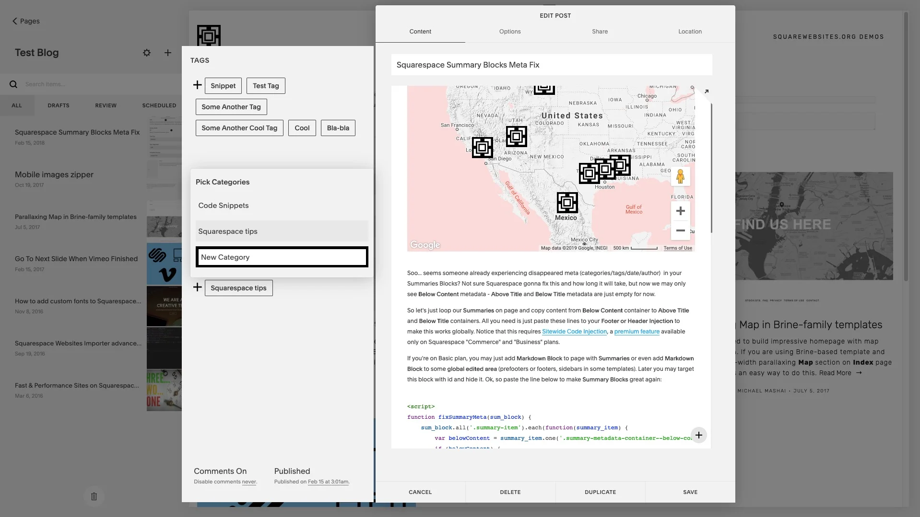The height and width of the screenshot is (517, 920).
Task: Click the preview page scrollbar
Action: tap(906, 146)
